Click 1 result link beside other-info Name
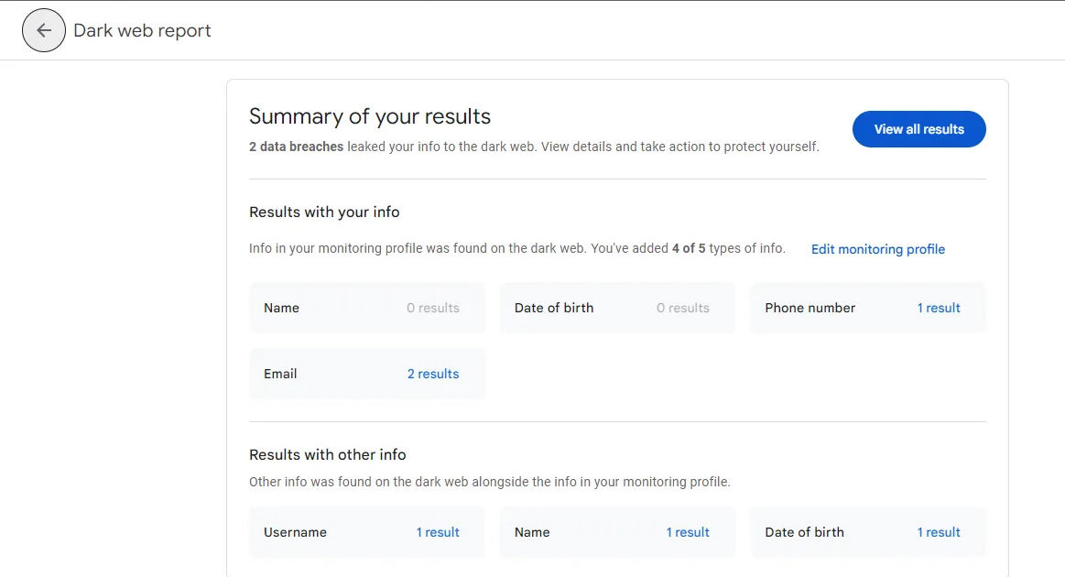 pyautogui.click(x=688, y=532)
